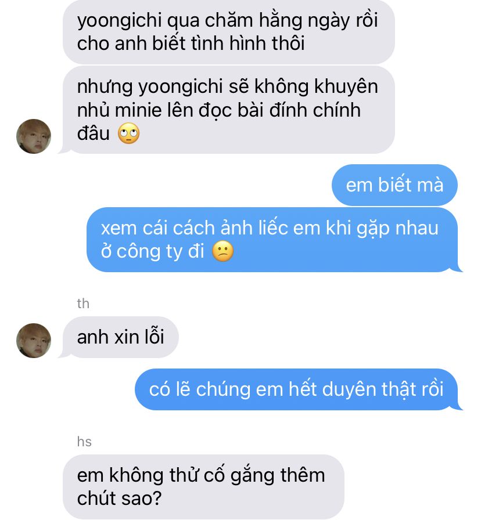
Task: Tap the 'em biết mà' blue message bubble
Action: click(x=394, y=185)
